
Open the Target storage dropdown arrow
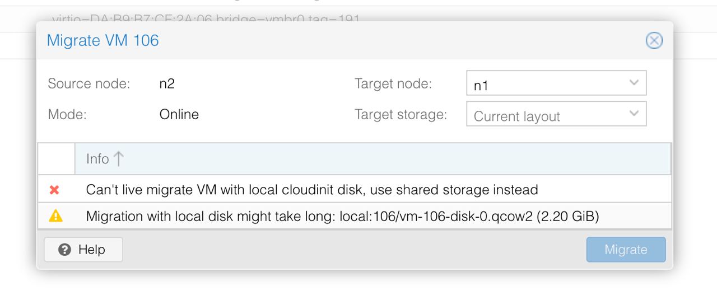[x=634, y=114]
